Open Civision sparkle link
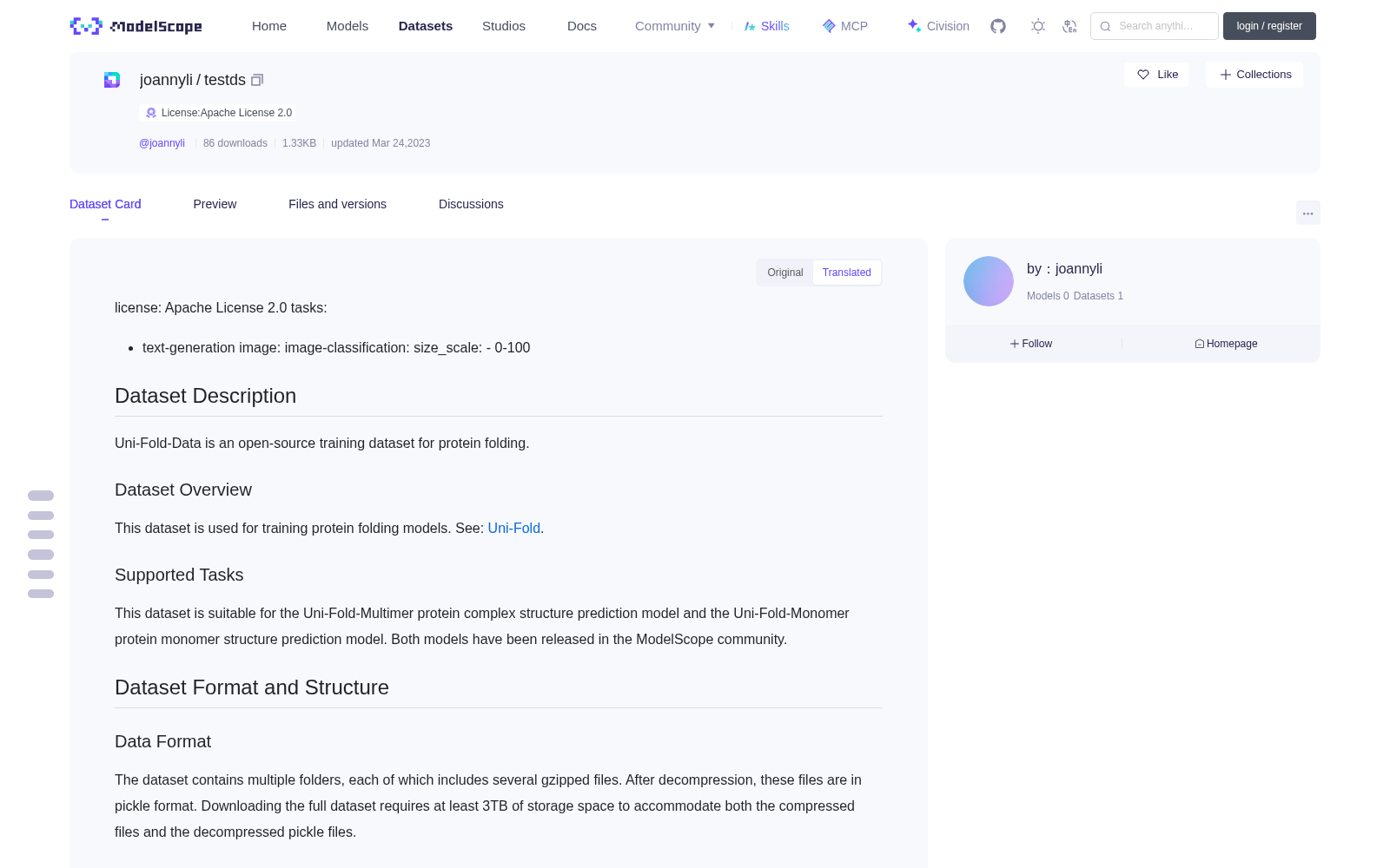1390x868 pixels. pyautogui.click(x=938, y=26)
